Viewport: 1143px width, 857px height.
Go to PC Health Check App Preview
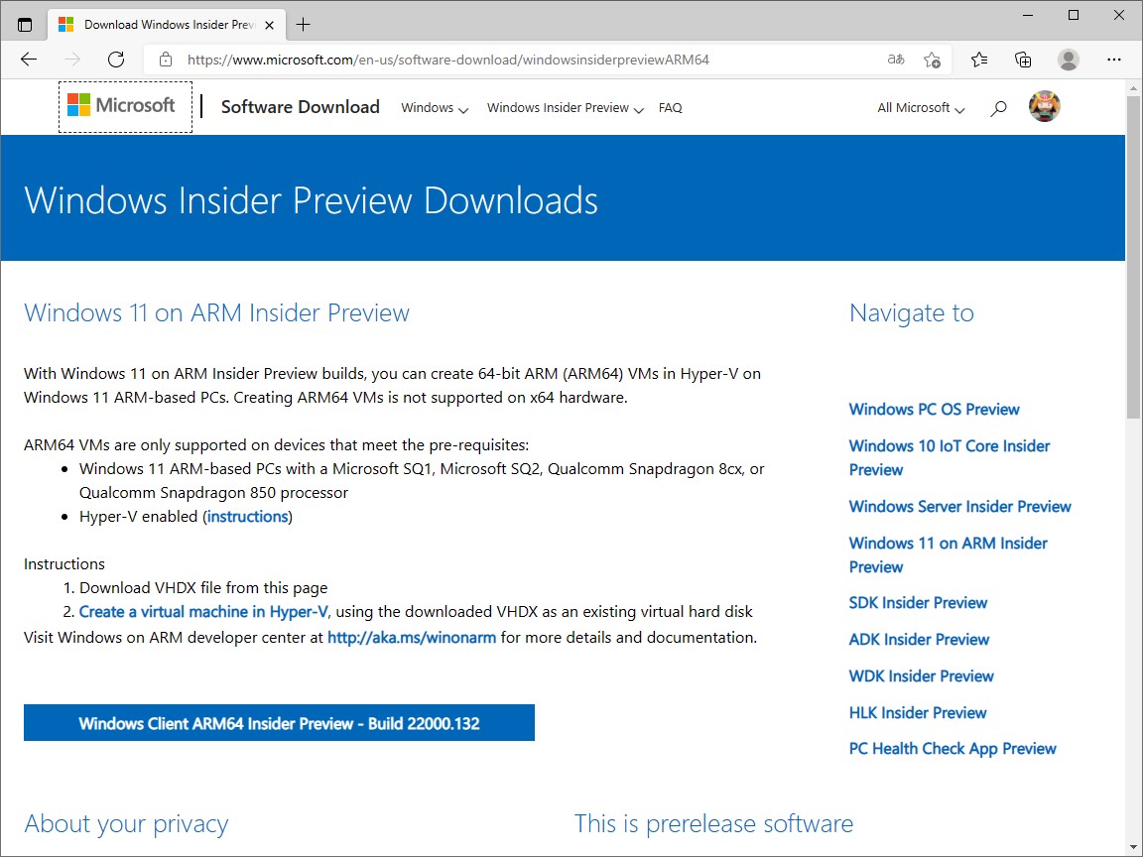[x=952, y=749]
